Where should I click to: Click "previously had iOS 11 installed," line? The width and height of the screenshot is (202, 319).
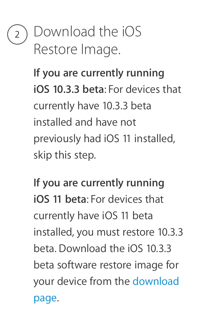point(104,139)
